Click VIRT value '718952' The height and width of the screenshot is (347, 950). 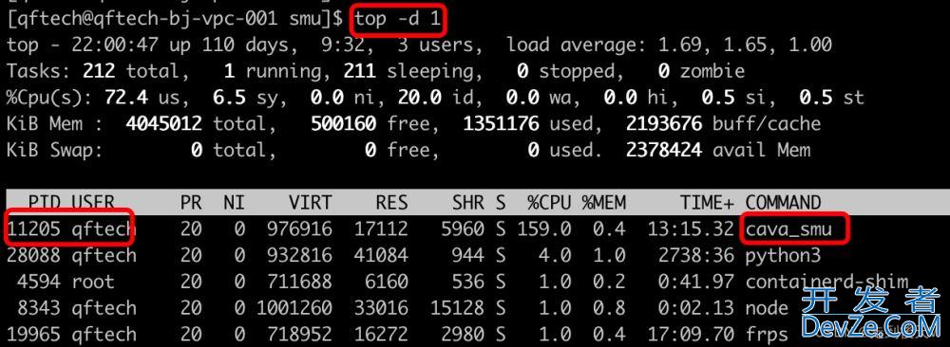pos(299,335)
